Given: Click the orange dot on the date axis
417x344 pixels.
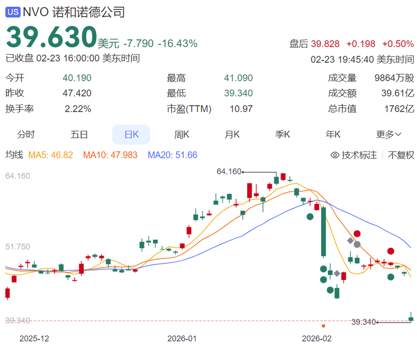Looking at the screenshot, I should click(324, 326).
